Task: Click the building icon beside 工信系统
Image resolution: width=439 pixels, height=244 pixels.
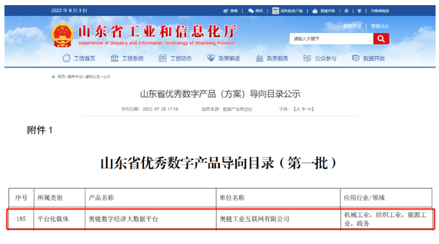Action: tap(115, 58)
